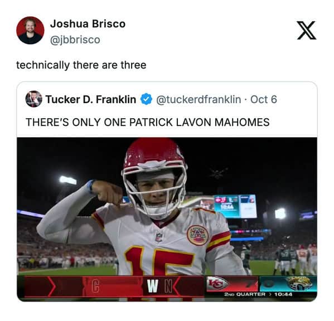
Task: Open the football game image thumbnail
Action: [x=167, y=219]
